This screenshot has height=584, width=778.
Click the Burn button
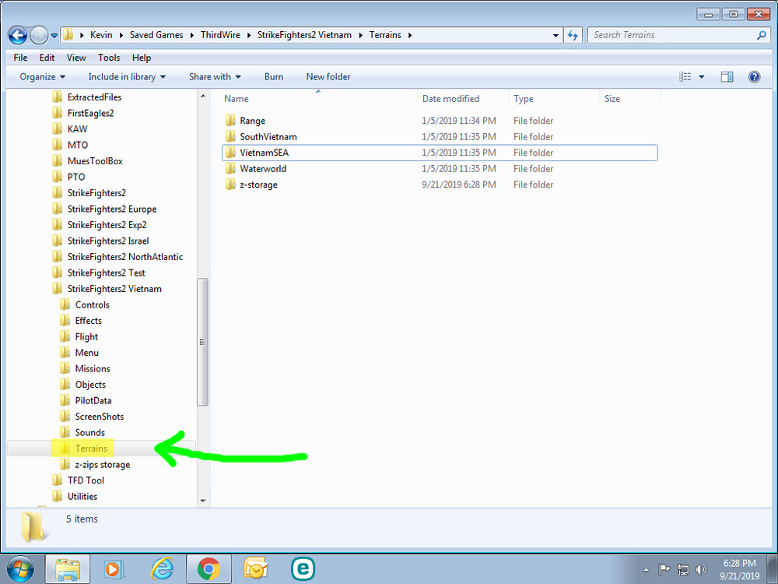click(x=273, y=76)
